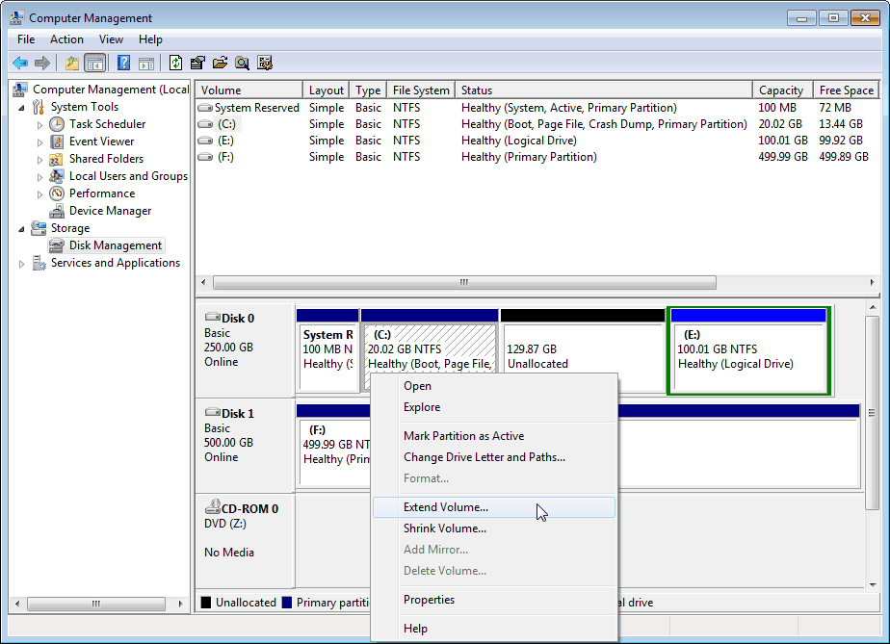Click the Event Viewer icon
The height and width of the screenshot is (644, 890).
(57, 142)
